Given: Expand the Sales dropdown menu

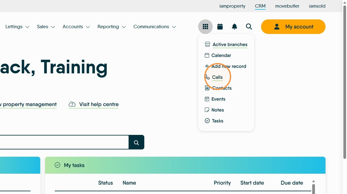Looking at the screenshot, I should pos(46,27).
